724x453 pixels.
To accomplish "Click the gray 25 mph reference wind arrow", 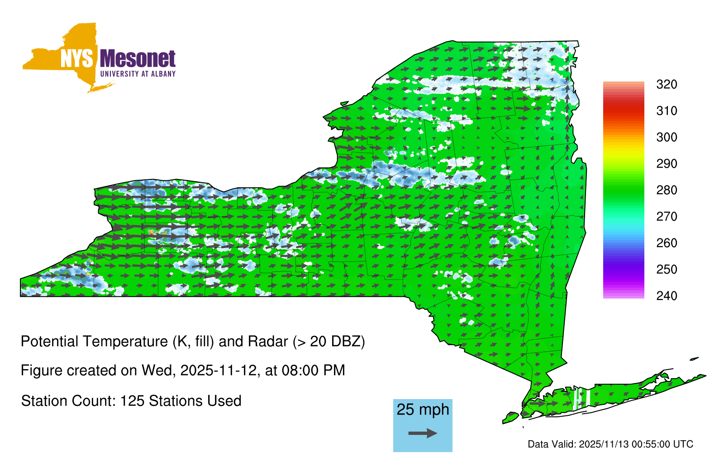I will [x=423, y=434].
